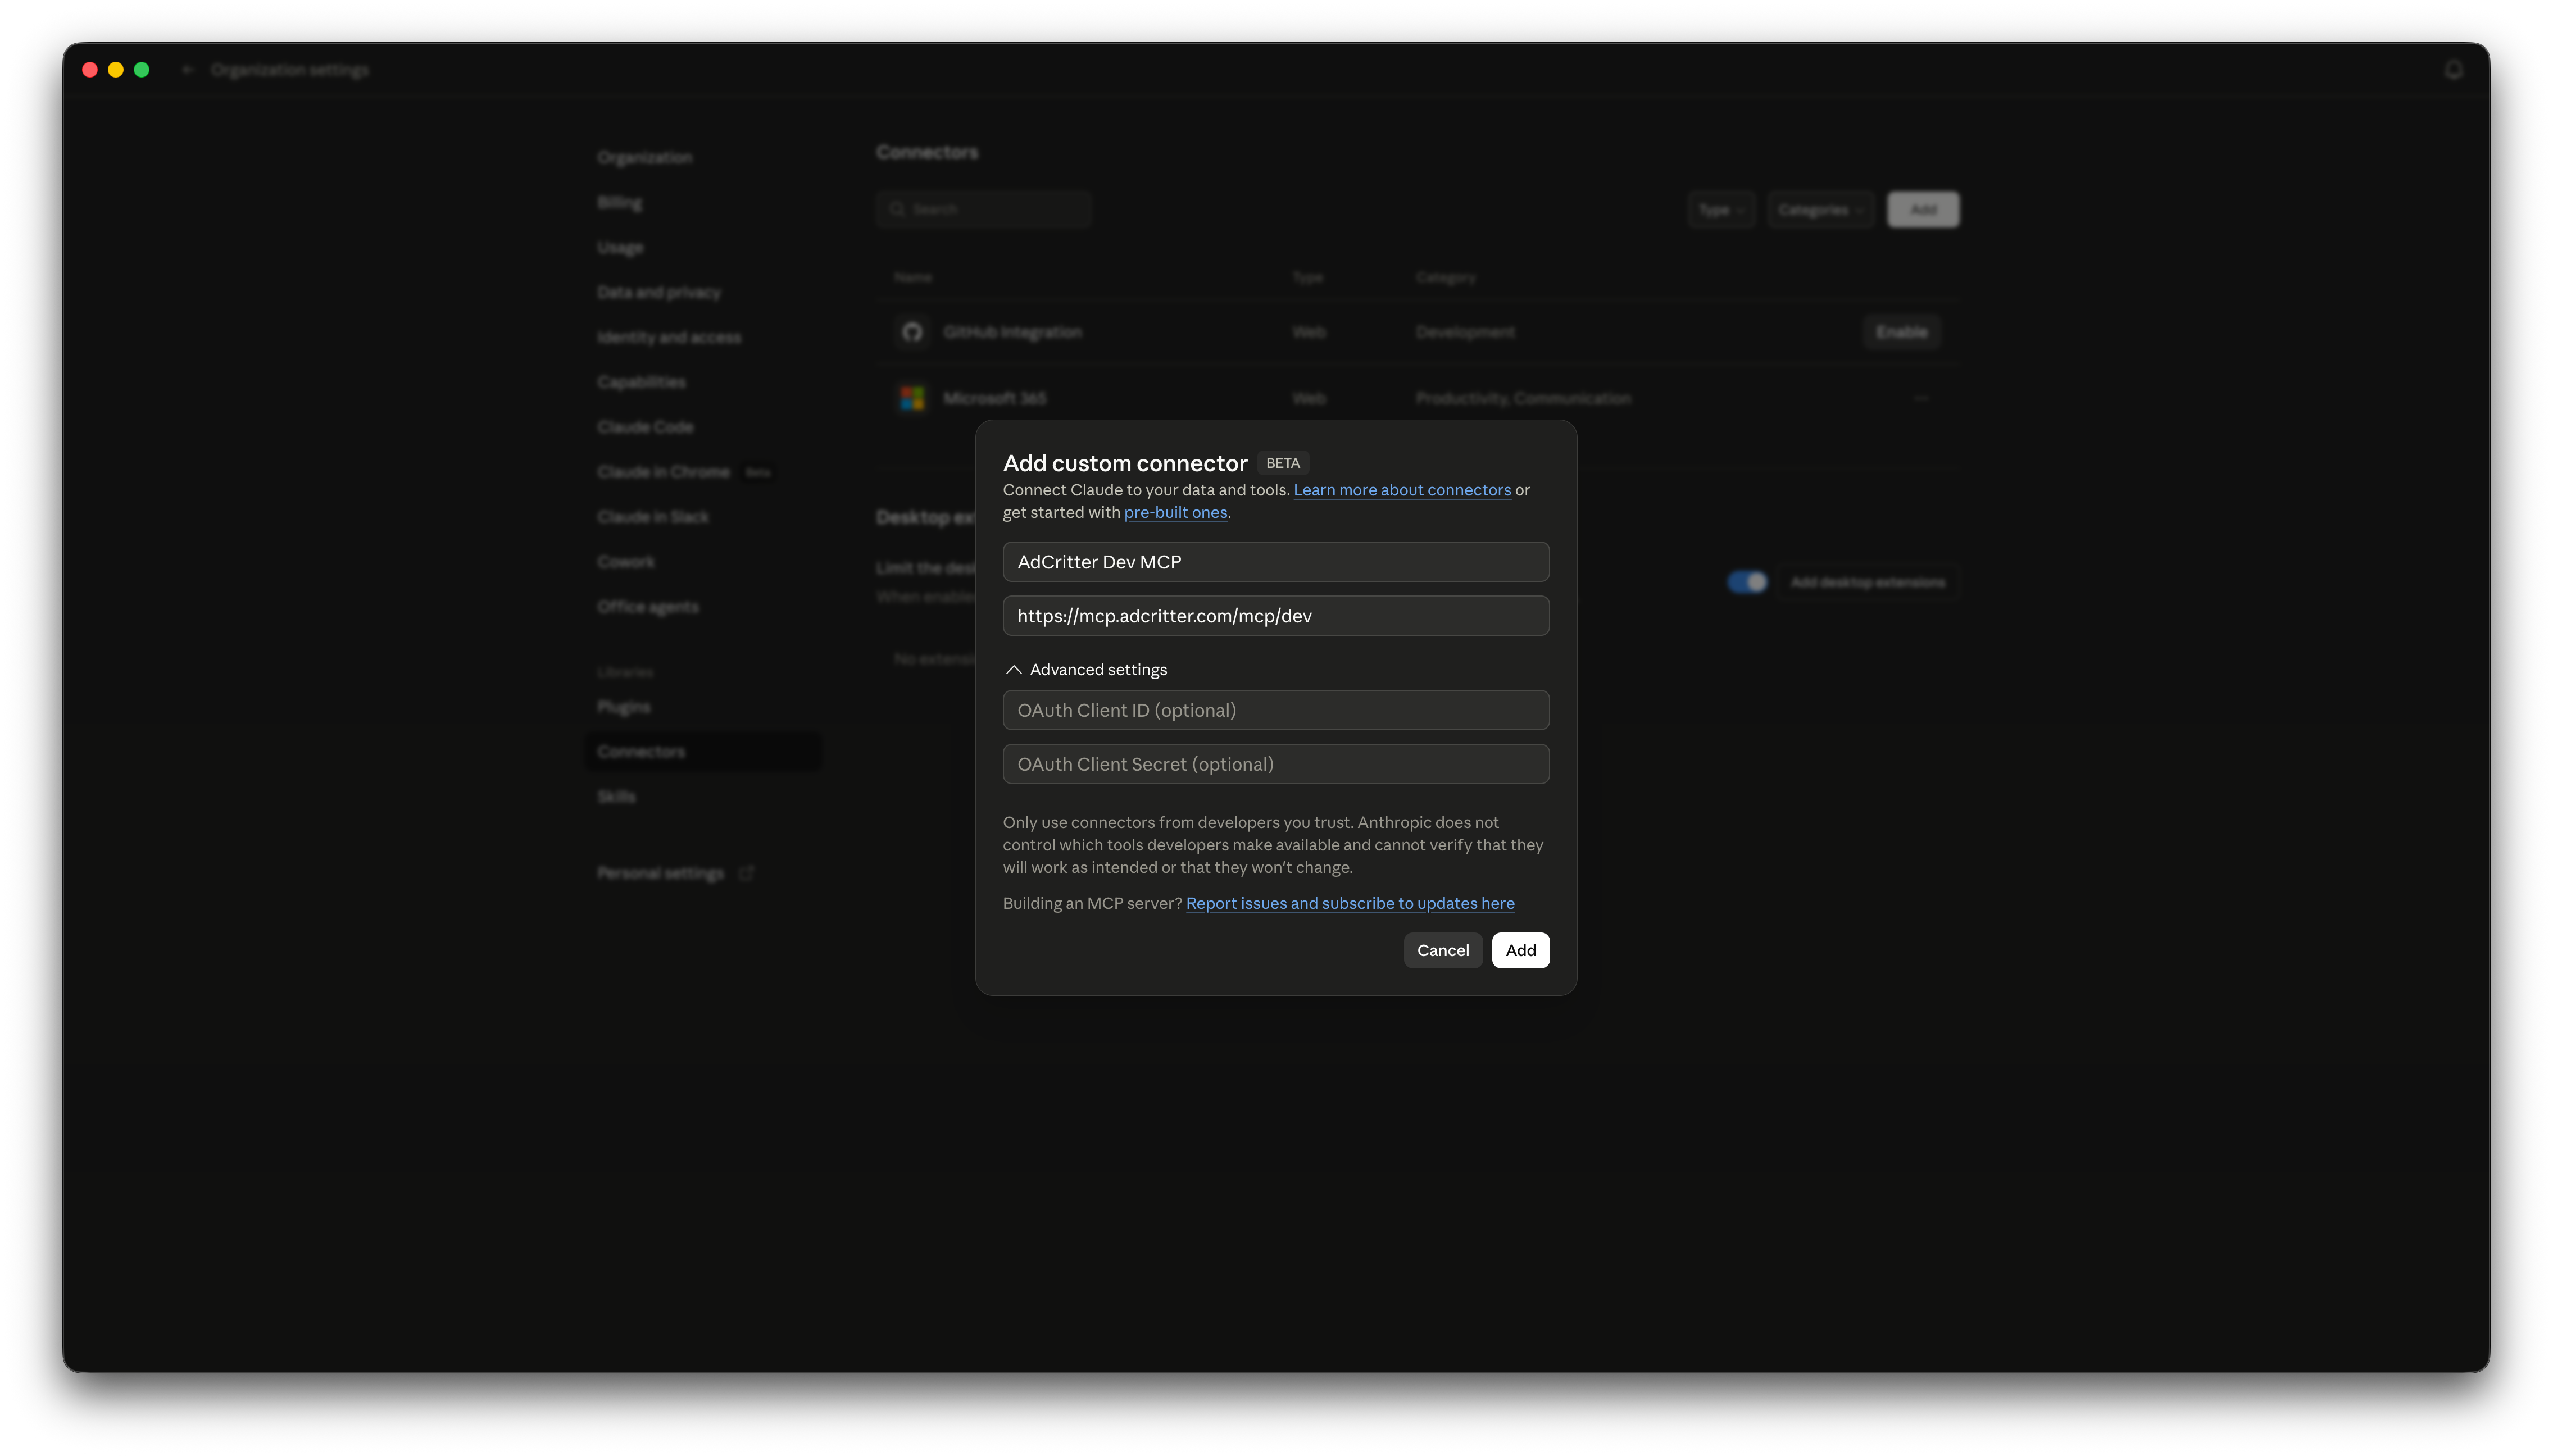Click the Organization settings title text
This screenshot has height=1456, width=2553.
click(290, 70)
